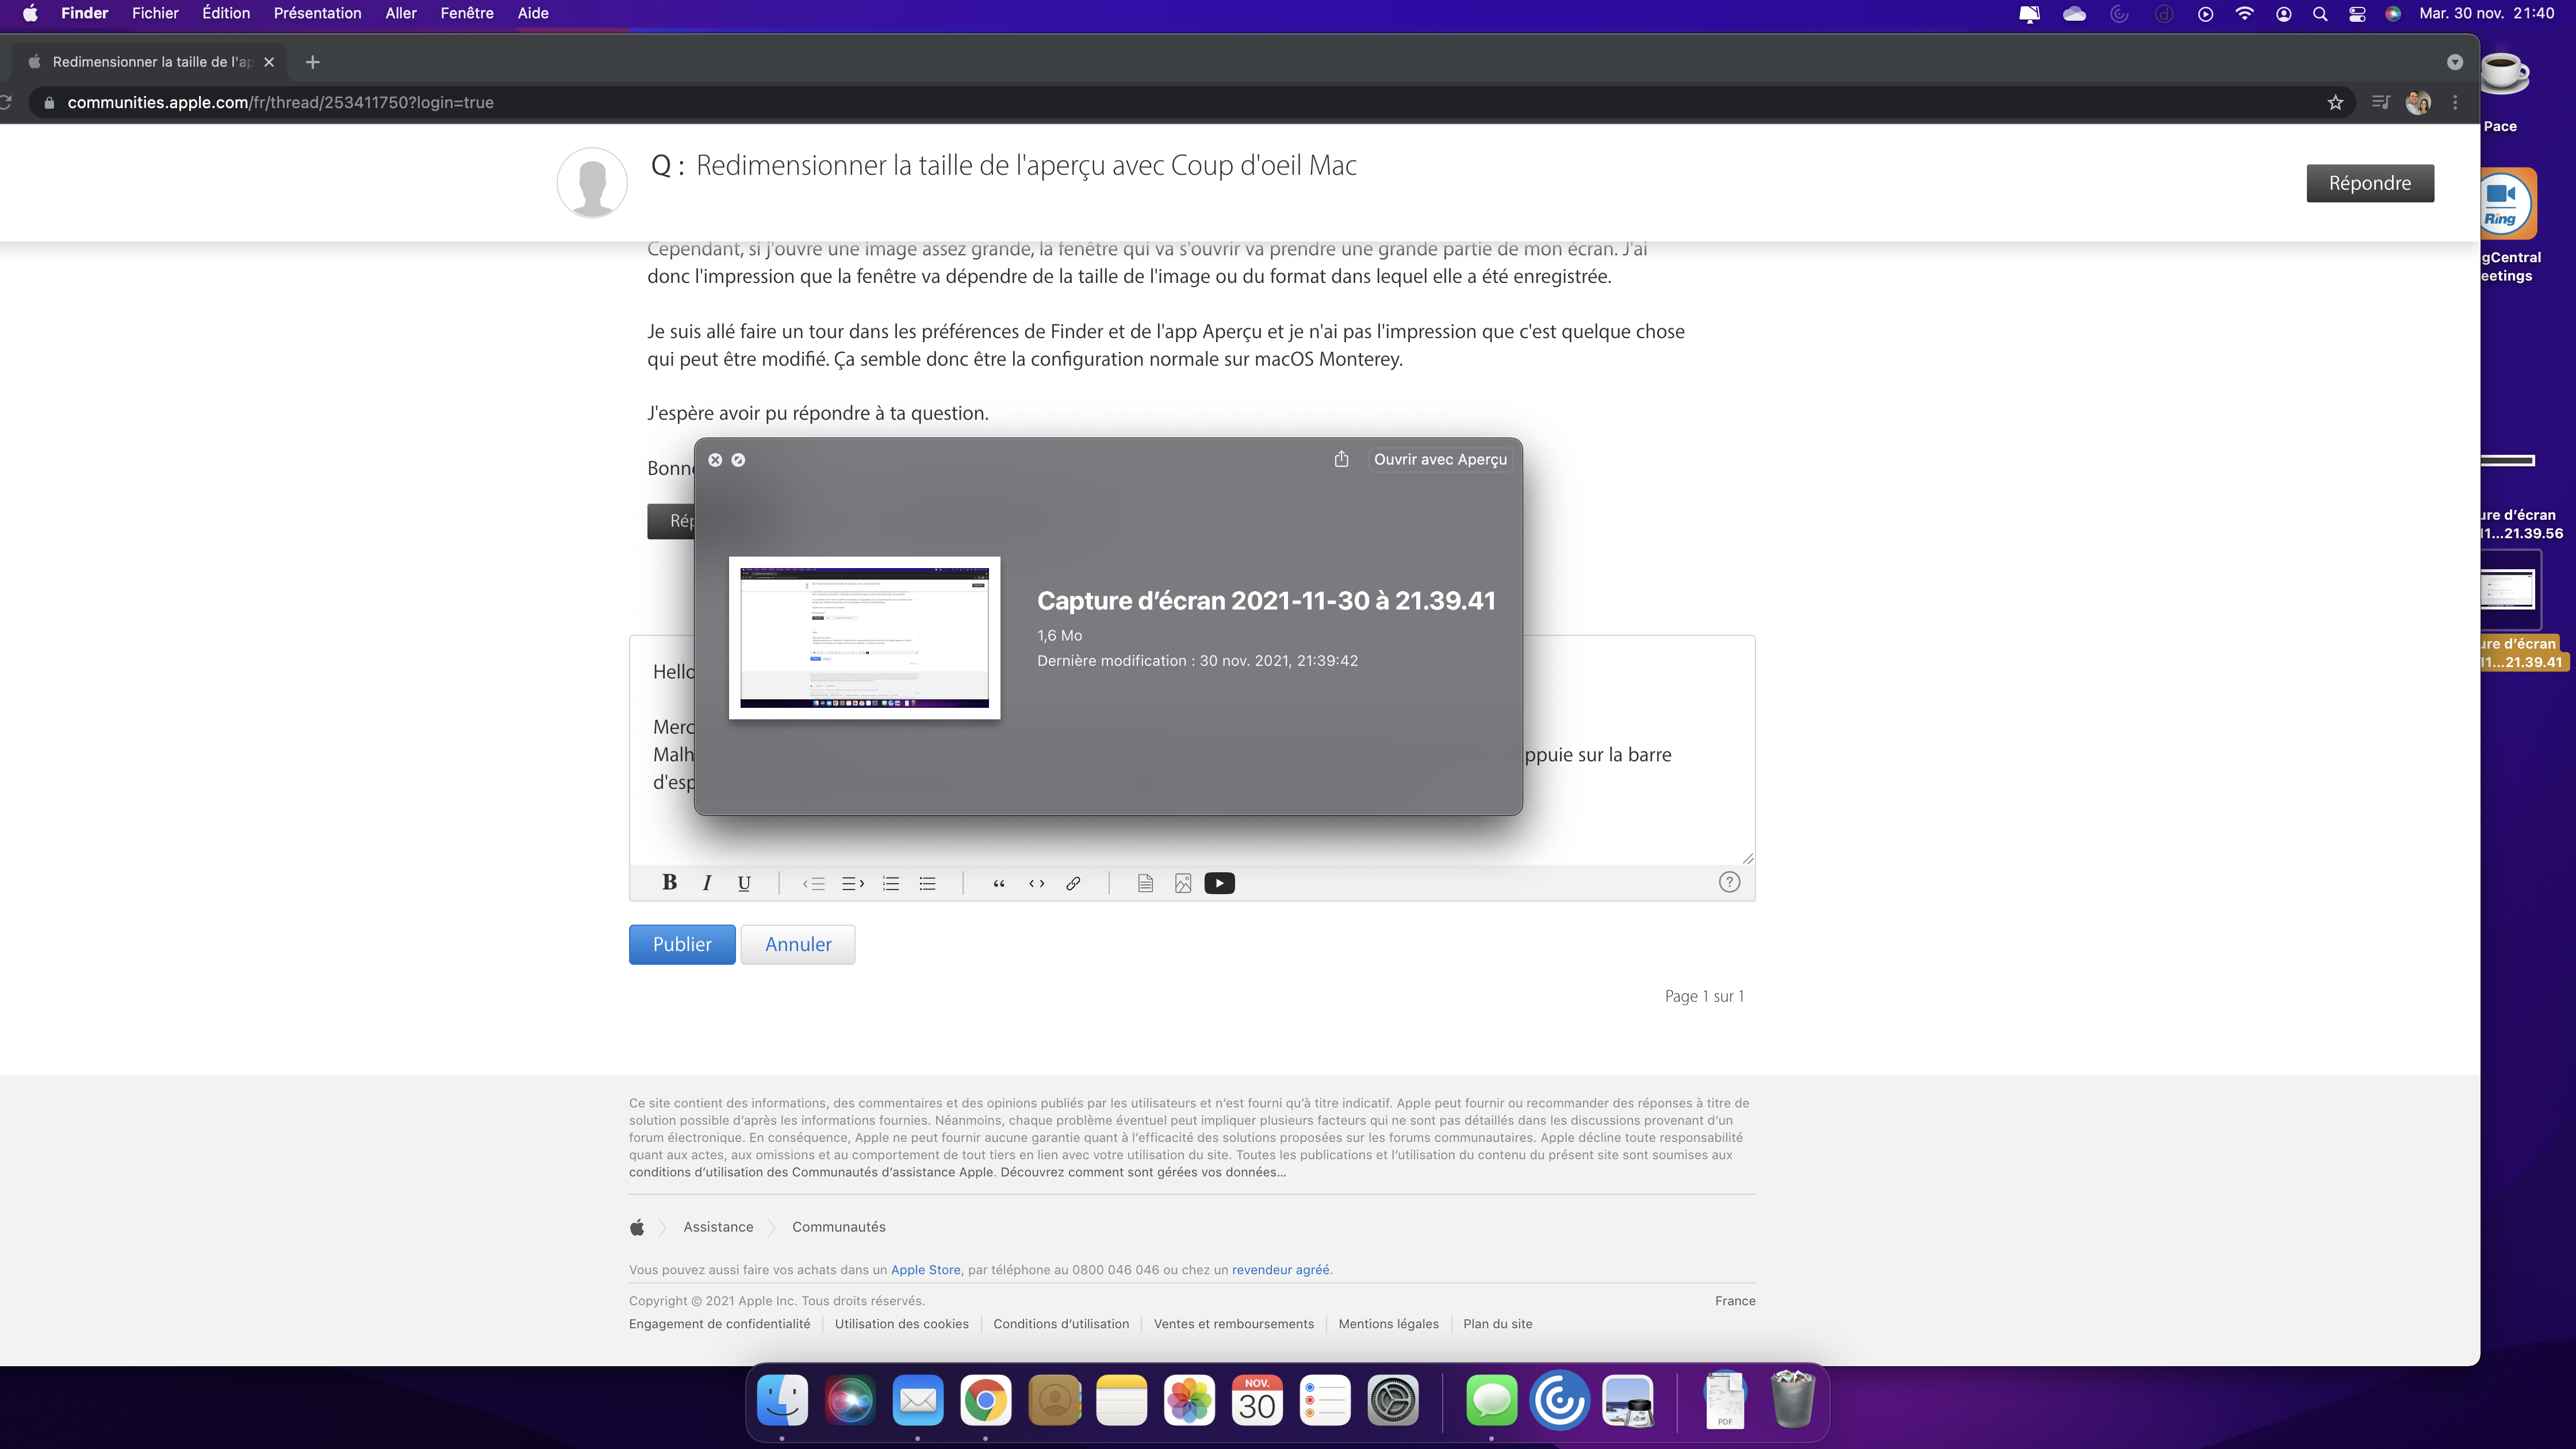Open the Fenêtre menu
The width and height of the screenshot is (2576, 1449).
pyautogui.click(x=466, y=13)
